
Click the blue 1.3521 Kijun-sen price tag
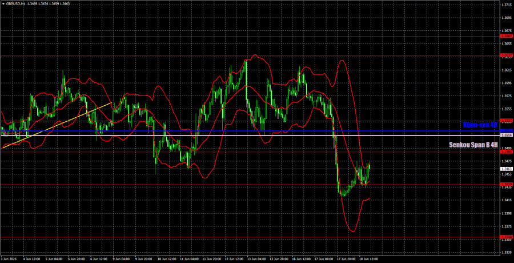tap(507, 131)
